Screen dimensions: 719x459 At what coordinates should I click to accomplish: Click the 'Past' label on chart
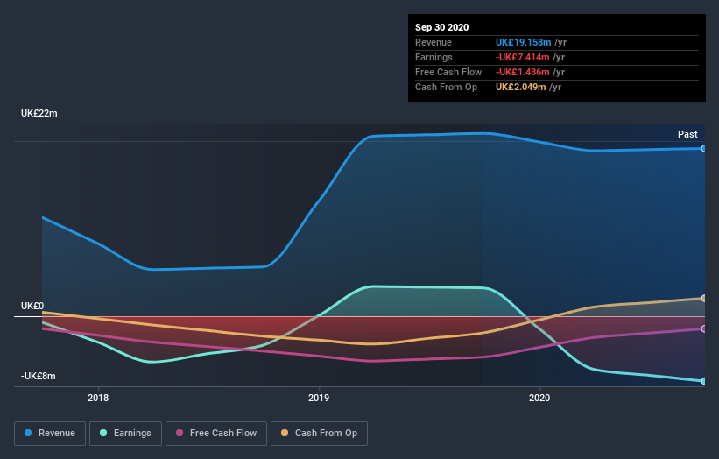(687, 134)
